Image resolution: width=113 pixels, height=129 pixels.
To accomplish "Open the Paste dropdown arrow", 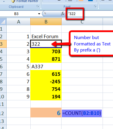I will point(4,1).
